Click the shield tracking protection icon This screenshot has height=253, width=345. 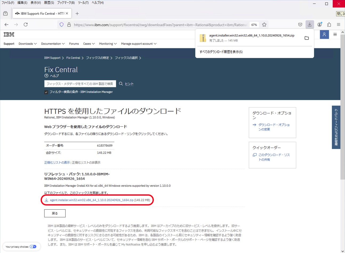(x=62, y=24)
